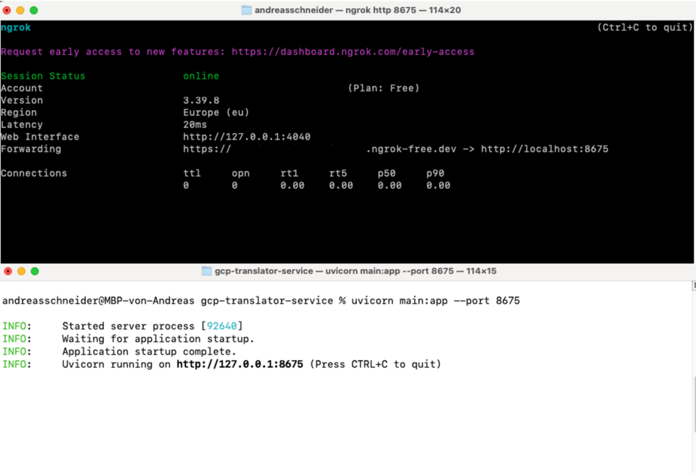Click the 'p50' column header
This screenshot has height=473, width=696.
(x=387, y=173)
